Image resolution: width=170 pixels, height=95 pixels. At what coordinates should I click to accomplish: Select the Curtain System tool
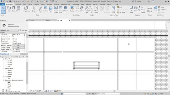(56, 10)
